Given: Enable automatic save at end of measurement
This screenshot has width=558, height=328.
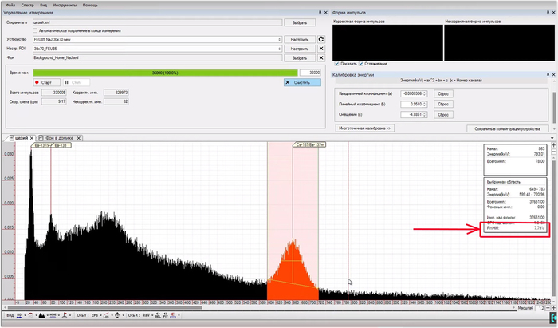Looking at the screenshot, I should 36,30.
